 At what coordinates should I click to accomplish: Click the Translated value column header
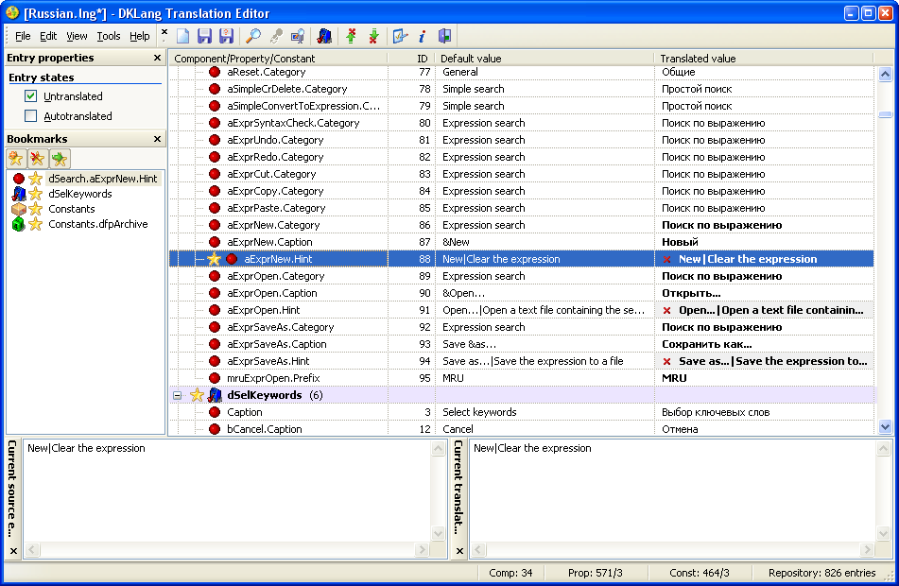pos(764,58)
